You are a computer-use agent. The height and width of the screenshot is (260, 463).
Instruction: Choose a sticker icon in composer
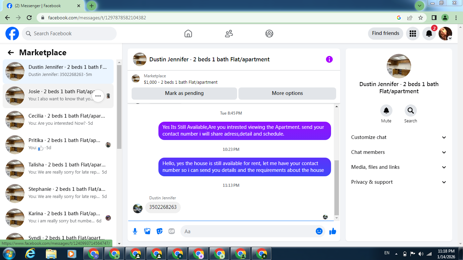159,231
